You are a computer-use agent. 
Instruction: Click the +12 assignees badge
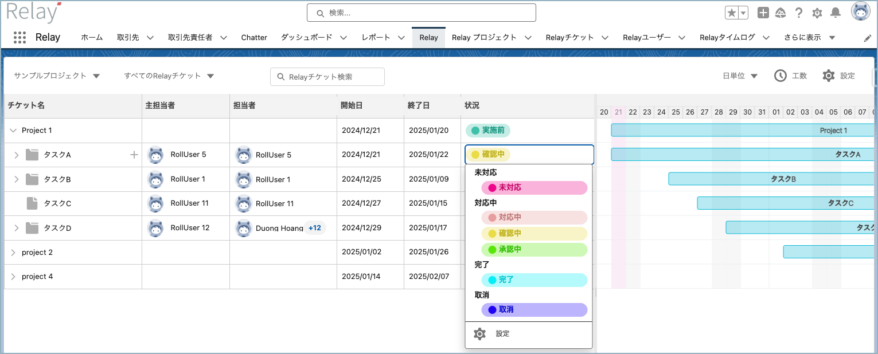tap(315, 228)
